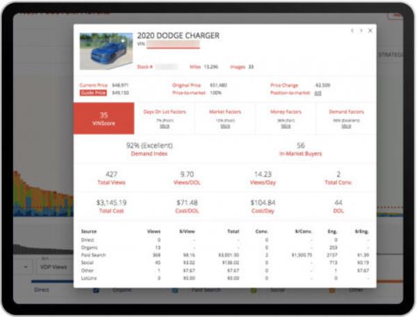Select the last source row above the legend
417x317 pixels.
point(224,278)
